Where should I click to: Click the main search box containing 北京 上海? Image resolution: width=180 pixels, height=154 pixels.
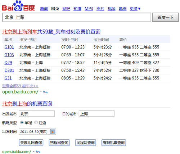click(76, 17)
